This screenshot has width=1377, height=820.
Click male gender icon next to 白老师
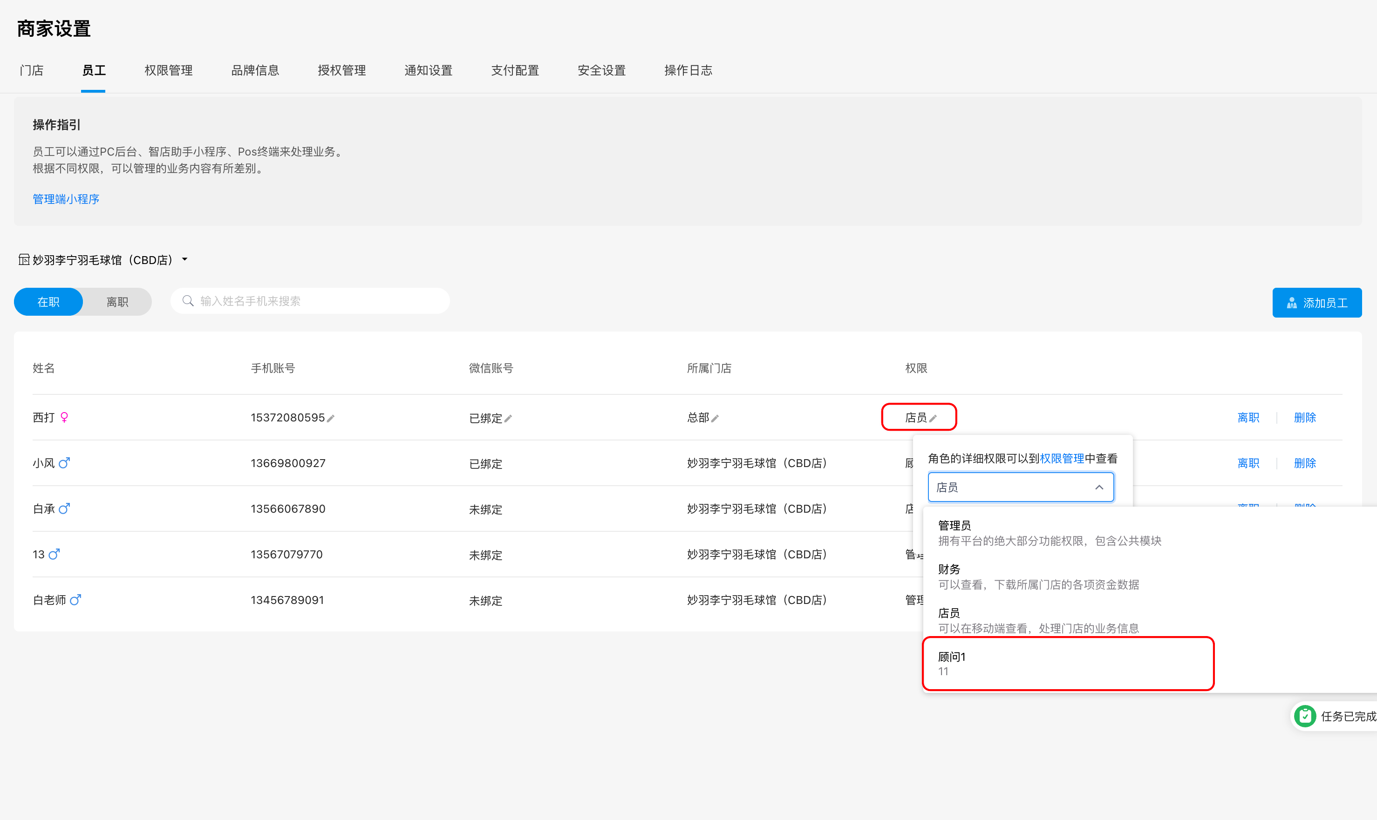[75, 600]
